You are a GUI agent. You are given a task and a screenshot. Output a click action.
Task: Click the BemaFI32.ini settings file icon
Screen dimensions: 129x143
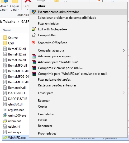5,54
